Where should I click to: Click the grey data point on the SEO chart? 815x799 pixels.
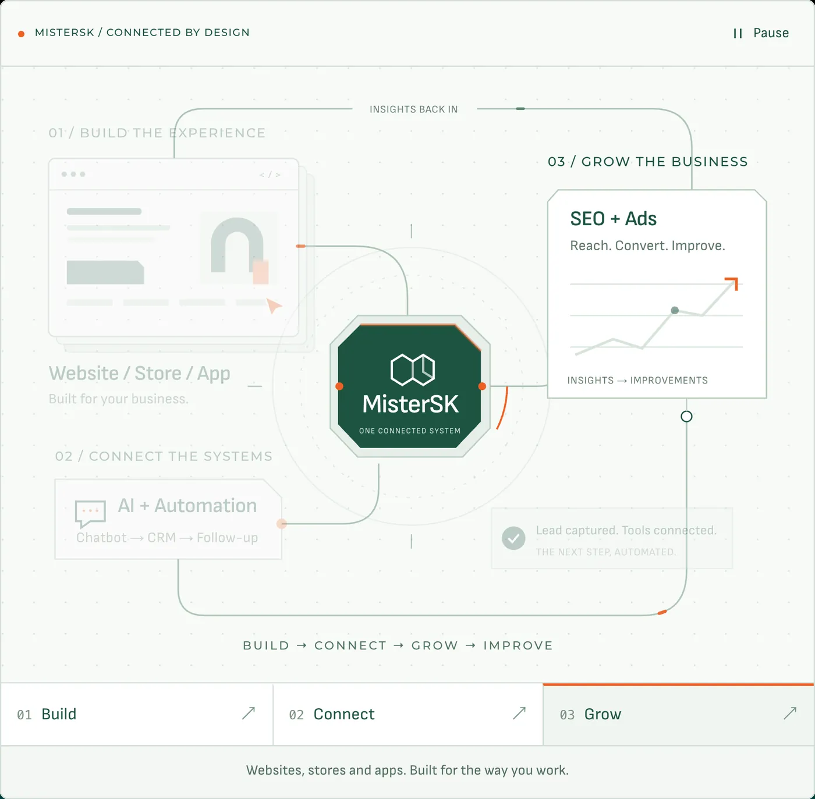(x=675, y=310)
